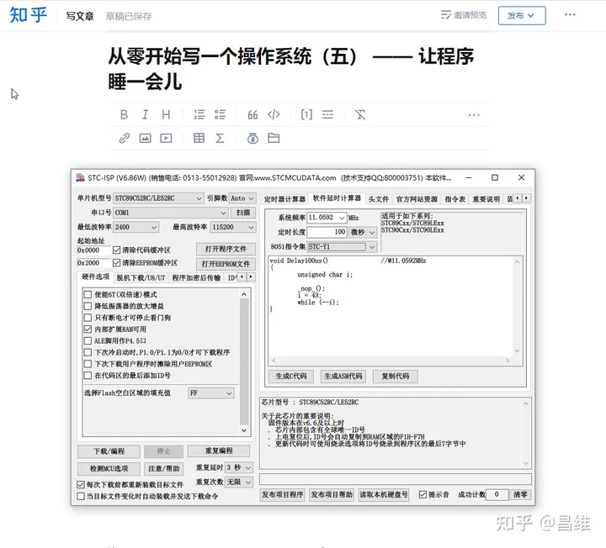This screenshot has width=606, height=548.
Task: Toggle reload target file before download
Action: tap(81, 484)
